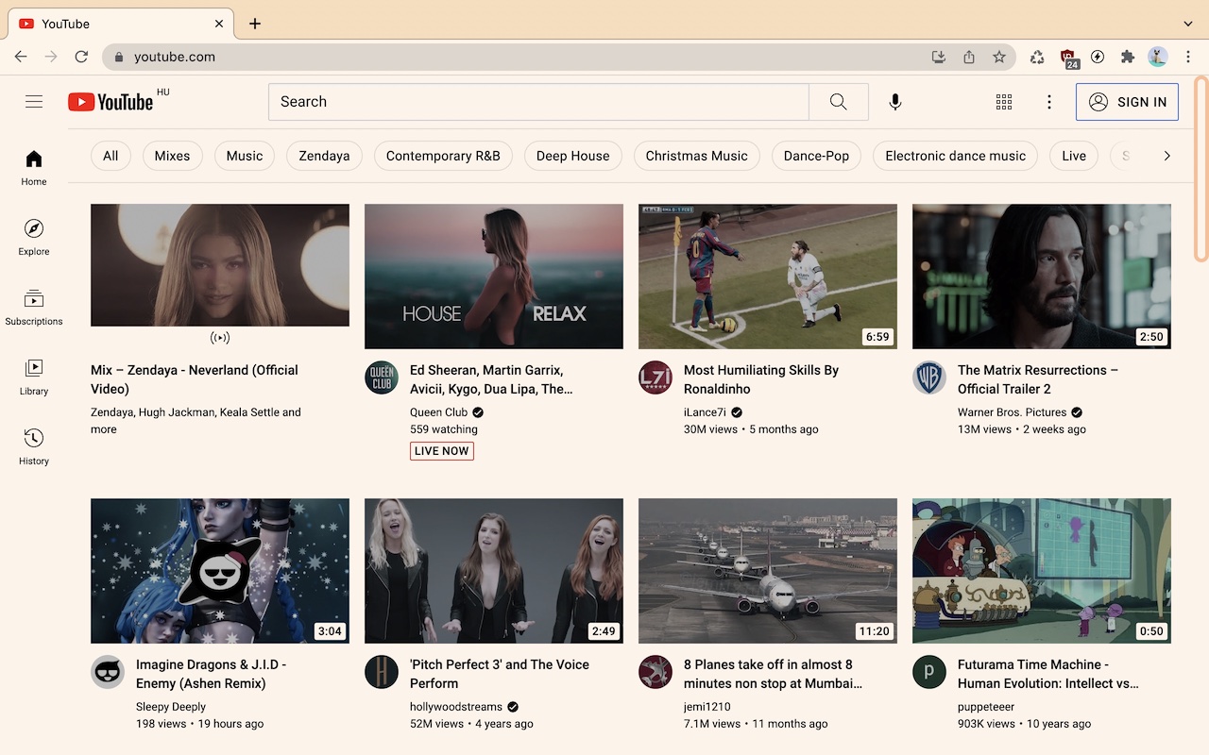Open puppeteeer channel avatar
This screenshot has width=1209, height=755.
(929, 672)
